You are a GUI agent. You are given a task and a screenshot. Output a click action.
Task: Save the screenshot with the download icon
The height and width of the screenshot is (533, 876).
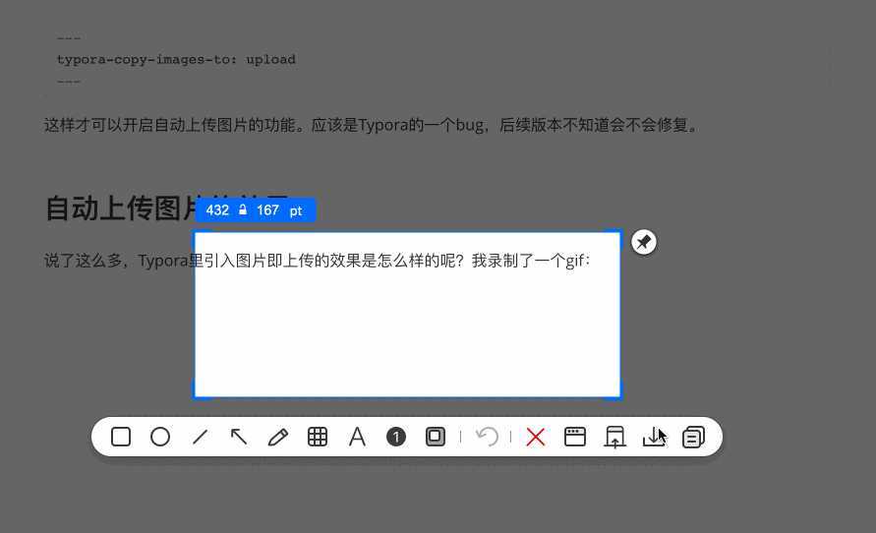654,437
